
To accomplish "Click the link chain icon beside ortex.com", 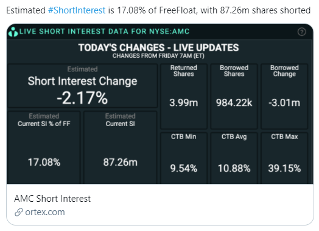I will (19, 212).
